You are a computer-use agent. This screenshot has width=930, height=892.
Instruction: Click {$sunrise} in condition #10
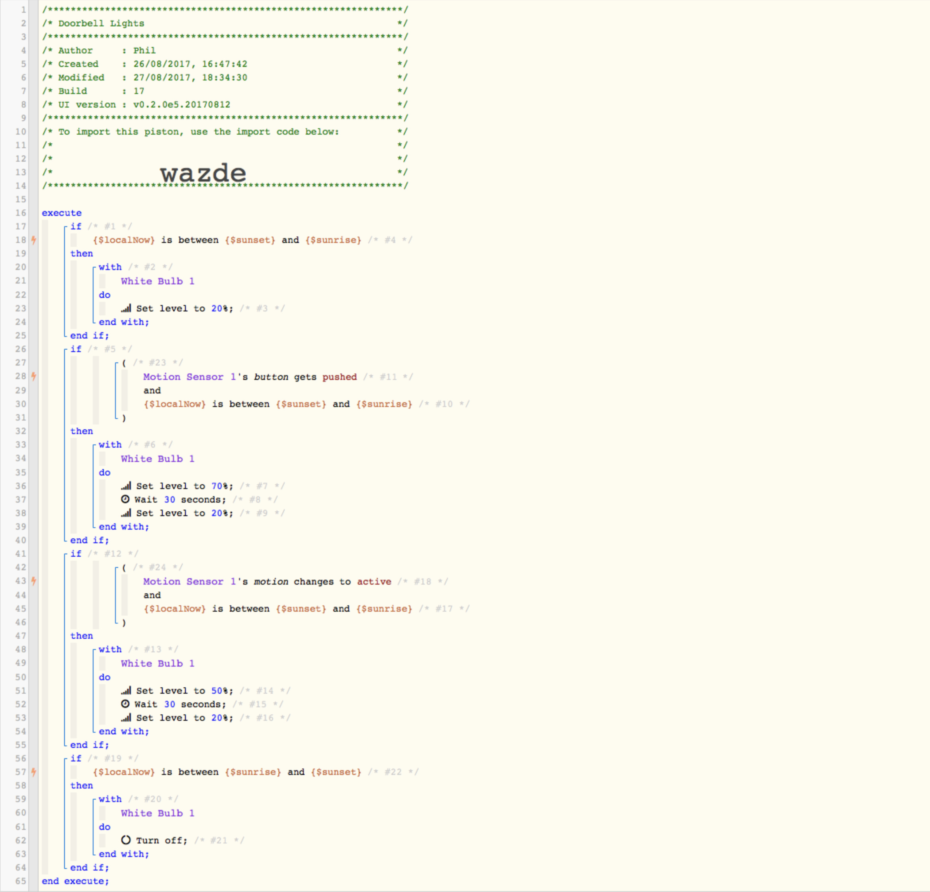coord(384,404)
